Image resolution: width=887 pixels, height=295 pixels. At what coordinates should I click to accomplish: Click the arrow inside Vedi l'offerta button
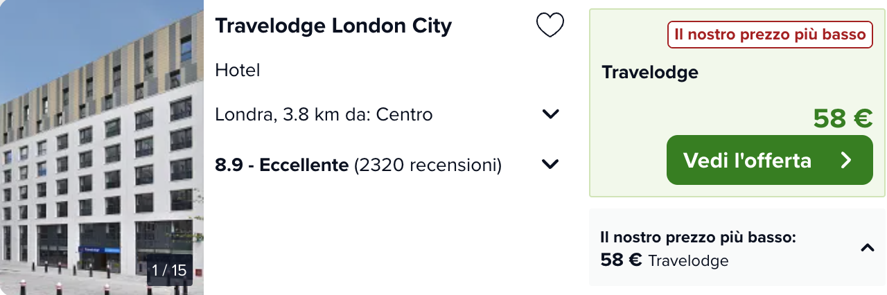(845, 161)
